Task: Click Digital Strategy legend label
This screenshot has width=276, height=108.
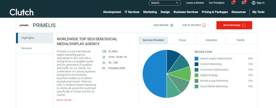Action: tap(209, 75)
